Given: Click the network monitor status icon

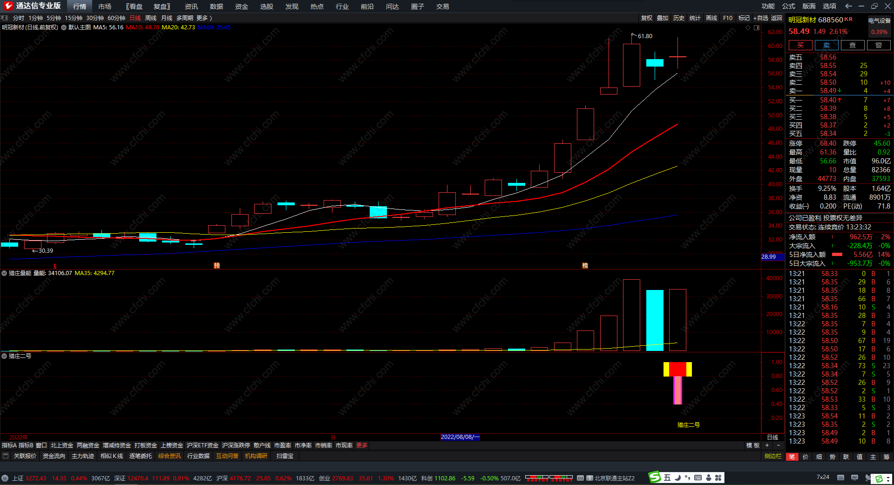Looking at the screenshot, I should point(854,478).
